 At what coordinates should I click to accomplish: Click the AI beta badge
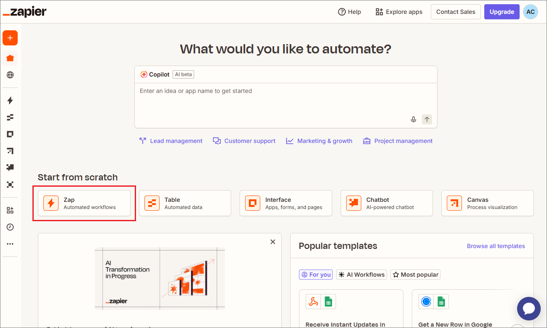183,74
